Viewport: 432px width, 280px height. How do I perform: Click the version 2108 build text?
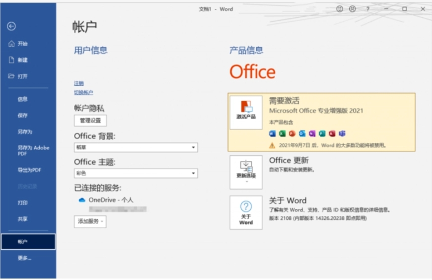point(318,218)
